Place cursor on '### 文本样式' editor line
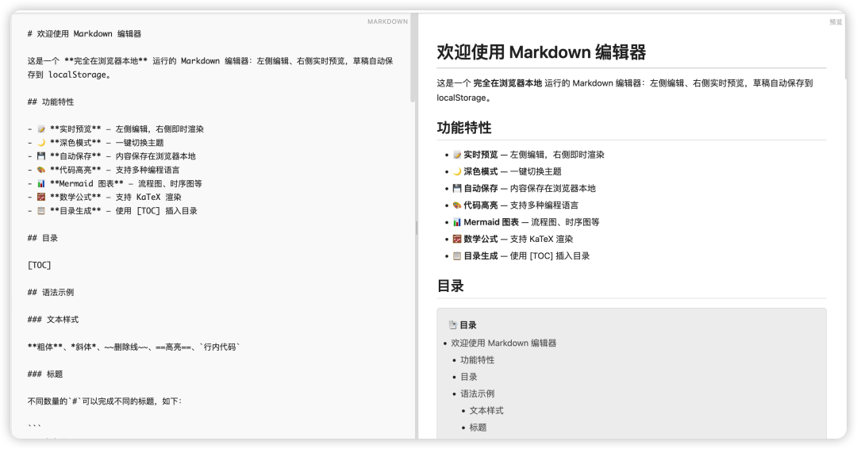 [x=53, y=320]
